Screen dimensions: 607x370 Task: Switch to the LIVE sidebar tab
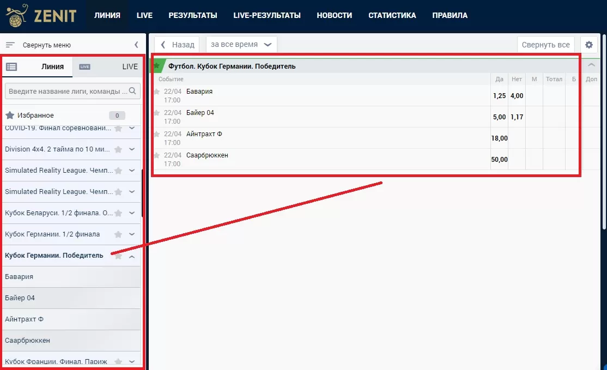[x=130, y=67]
